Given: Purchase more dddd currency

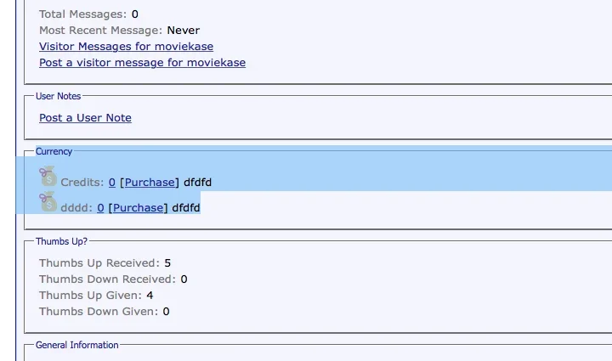Looking at the screenshot, I should pyautogui.click(x=139, y=208).
